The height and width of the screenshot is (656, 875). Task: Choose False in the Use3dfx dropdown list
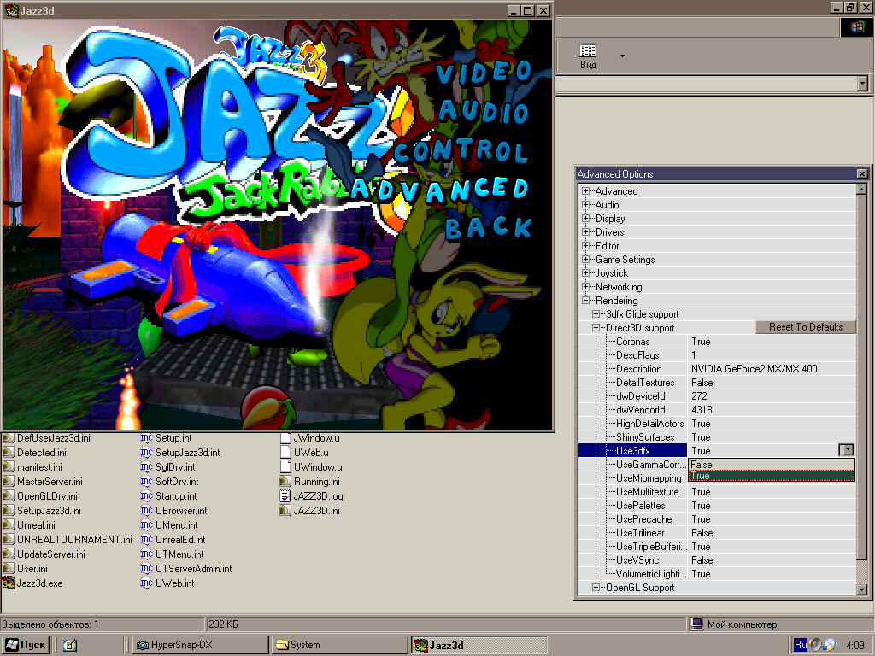pos(772,464)
